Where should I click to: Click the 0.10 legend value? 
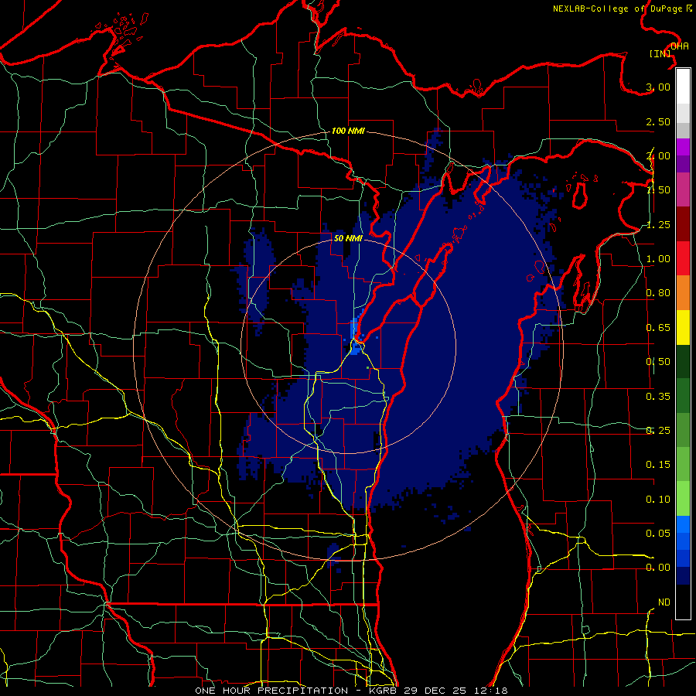tap(658, 500)
